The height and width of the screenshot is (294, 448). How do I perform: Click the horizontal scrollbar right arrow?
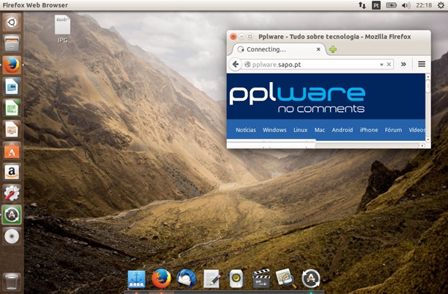(423, 146)
